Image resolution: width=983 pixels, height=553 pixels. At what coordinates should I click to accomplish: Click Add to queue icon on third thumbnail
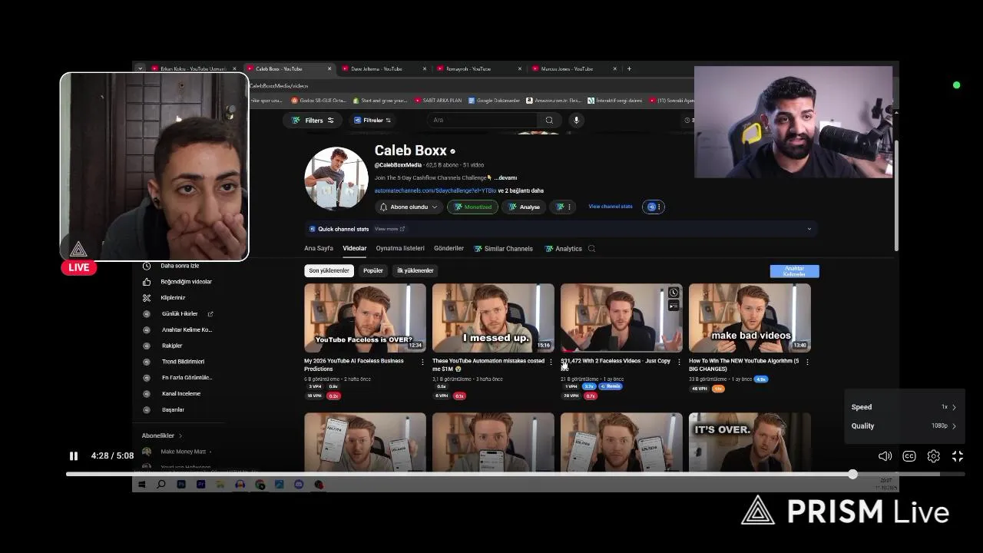click(674, 306)
